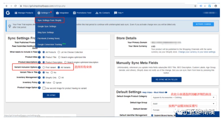Select the All Variants radio button
This screenshot has height=121, width=221.
(59, 67)
